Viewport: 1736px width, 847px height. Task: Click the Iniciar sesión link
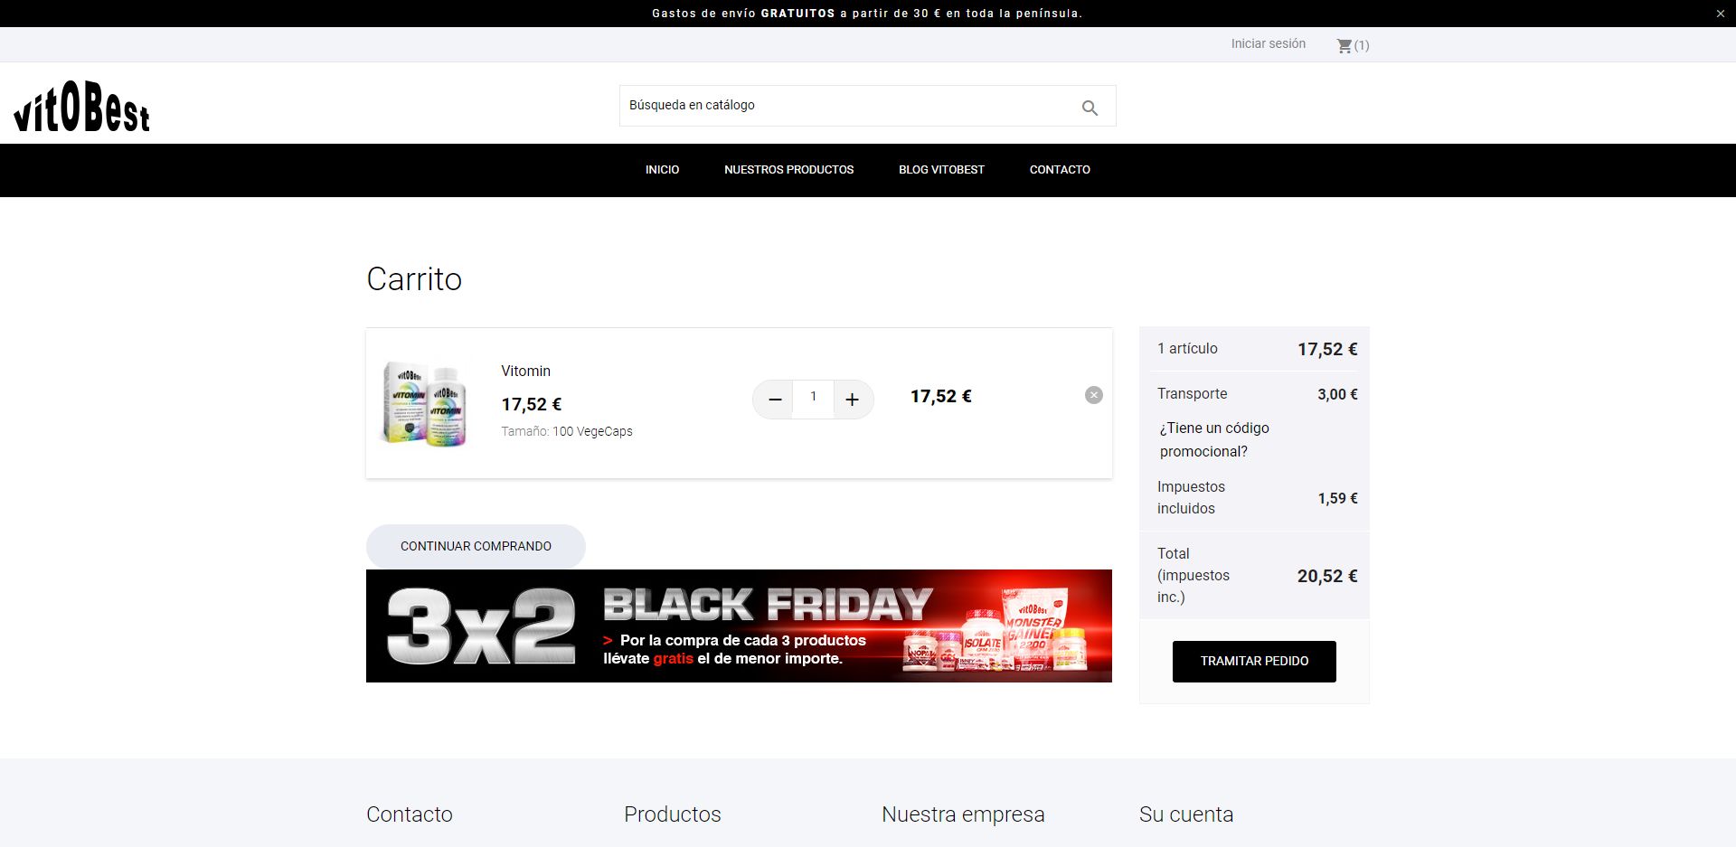coord(1268,43)
